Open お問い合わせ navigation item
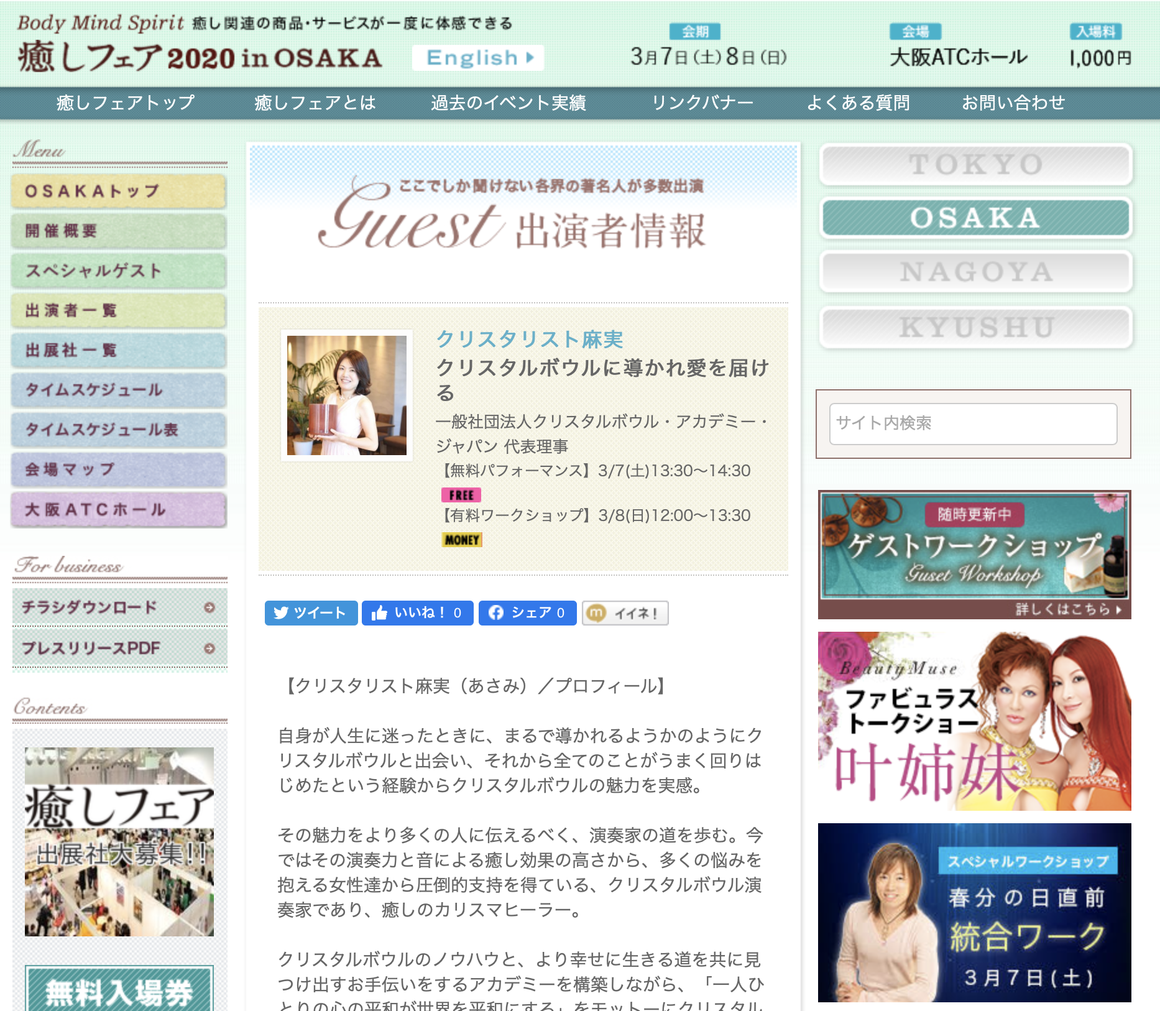The height and width of the screenshot is (1011, 1160). pos(1013,103)
